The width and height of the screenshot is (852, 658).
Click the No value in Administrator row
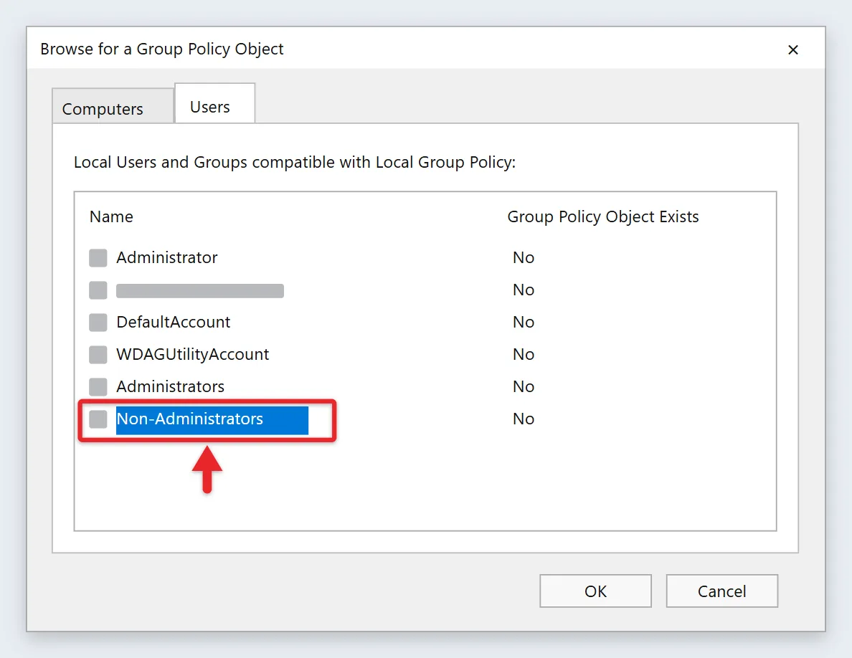[x=524, y=257]
